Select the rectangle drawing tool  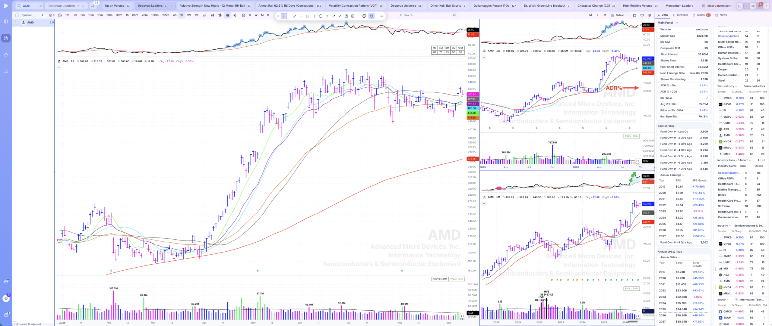pyautogui.click(x=308, y=16)
